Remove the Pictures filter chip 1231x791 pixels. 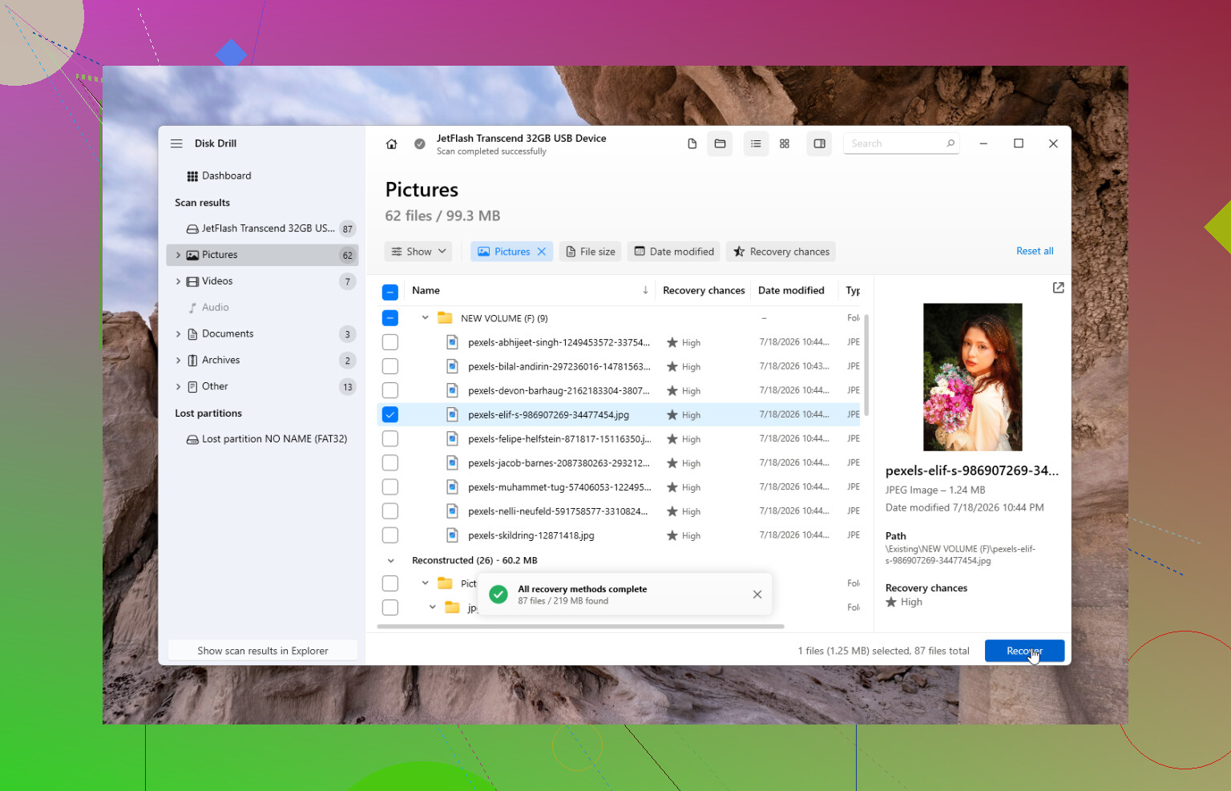click(542, 252)
